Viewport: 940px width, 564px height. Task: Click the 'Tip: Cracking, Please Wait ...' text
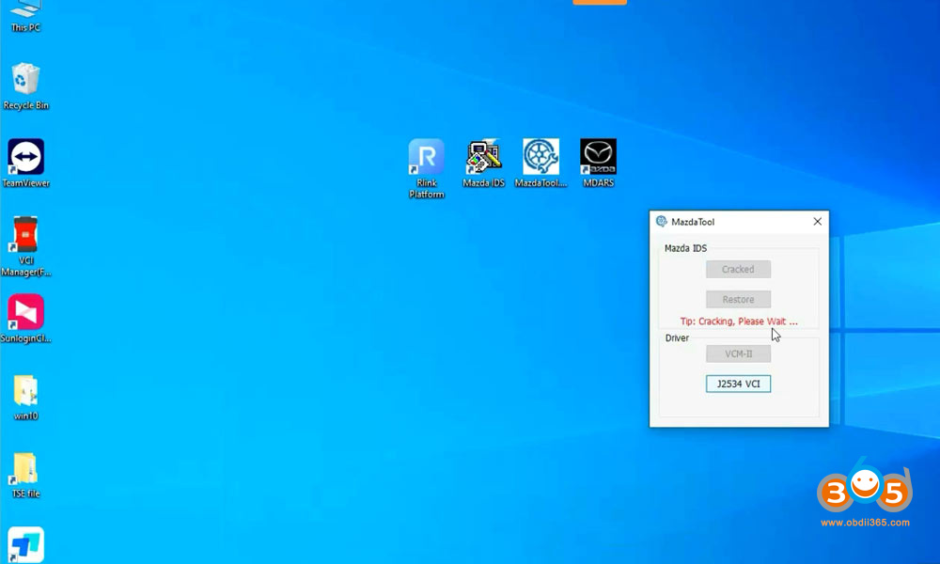[x=739, y=321]
